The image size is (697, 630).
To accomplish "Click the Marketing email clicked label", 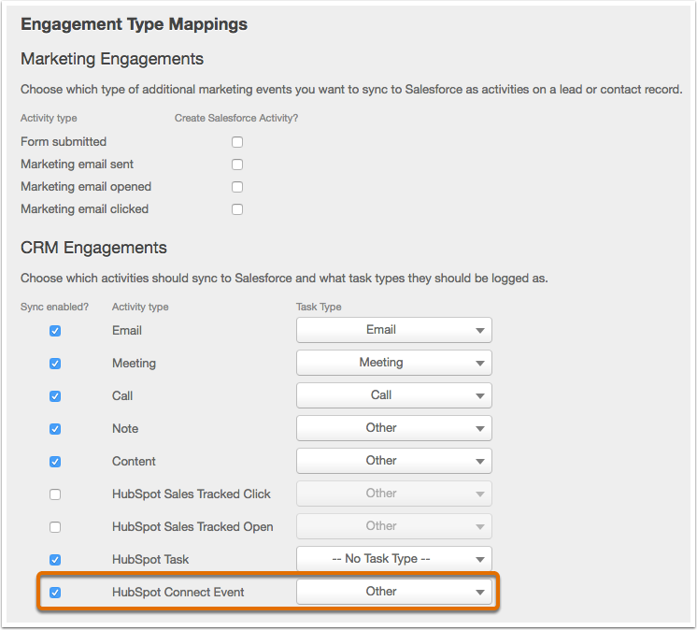I will coord(84,209).
